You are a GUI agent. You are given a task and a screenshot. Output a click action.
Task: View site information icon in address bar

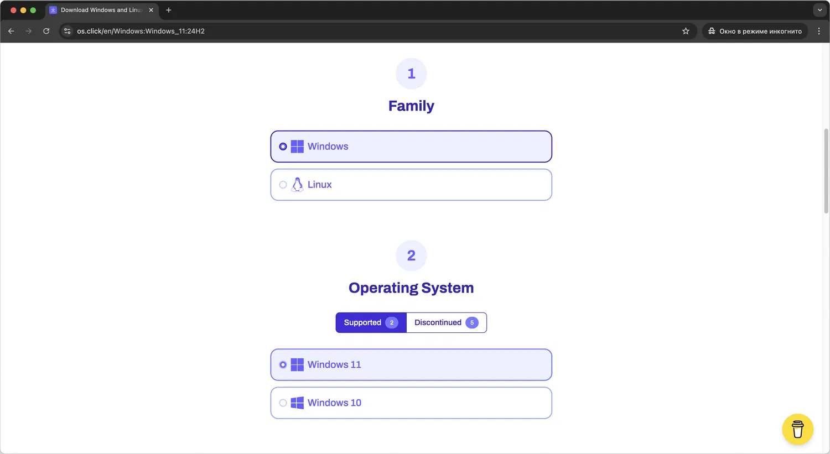68,31
